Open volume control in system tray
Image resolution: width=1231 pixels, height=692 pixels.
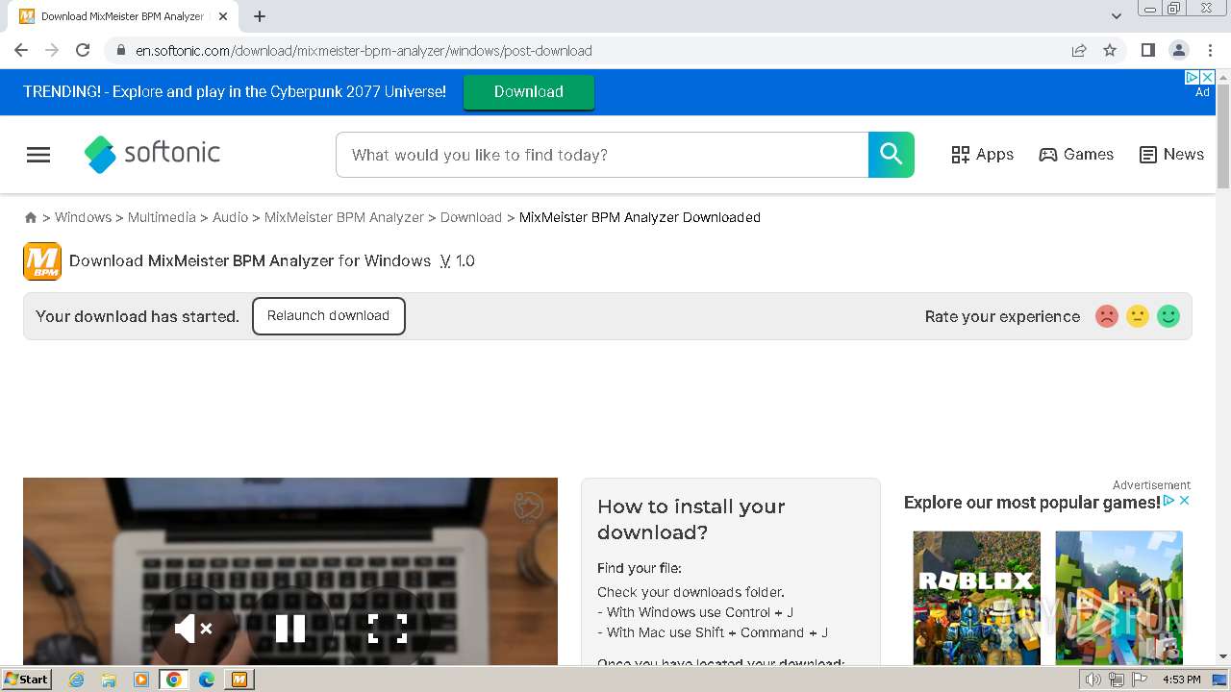click(1093, 680)
